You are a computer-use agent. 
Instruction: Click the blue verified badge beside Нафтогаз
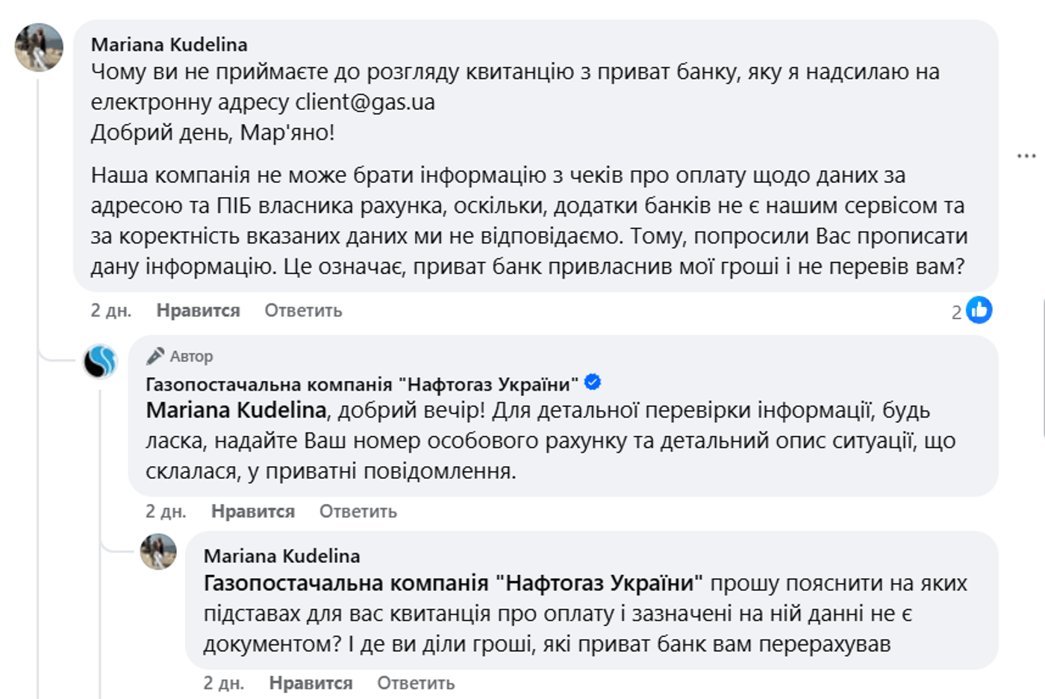click(x=593, y=383)
